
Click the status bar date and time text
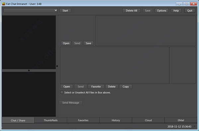[179, 127]
